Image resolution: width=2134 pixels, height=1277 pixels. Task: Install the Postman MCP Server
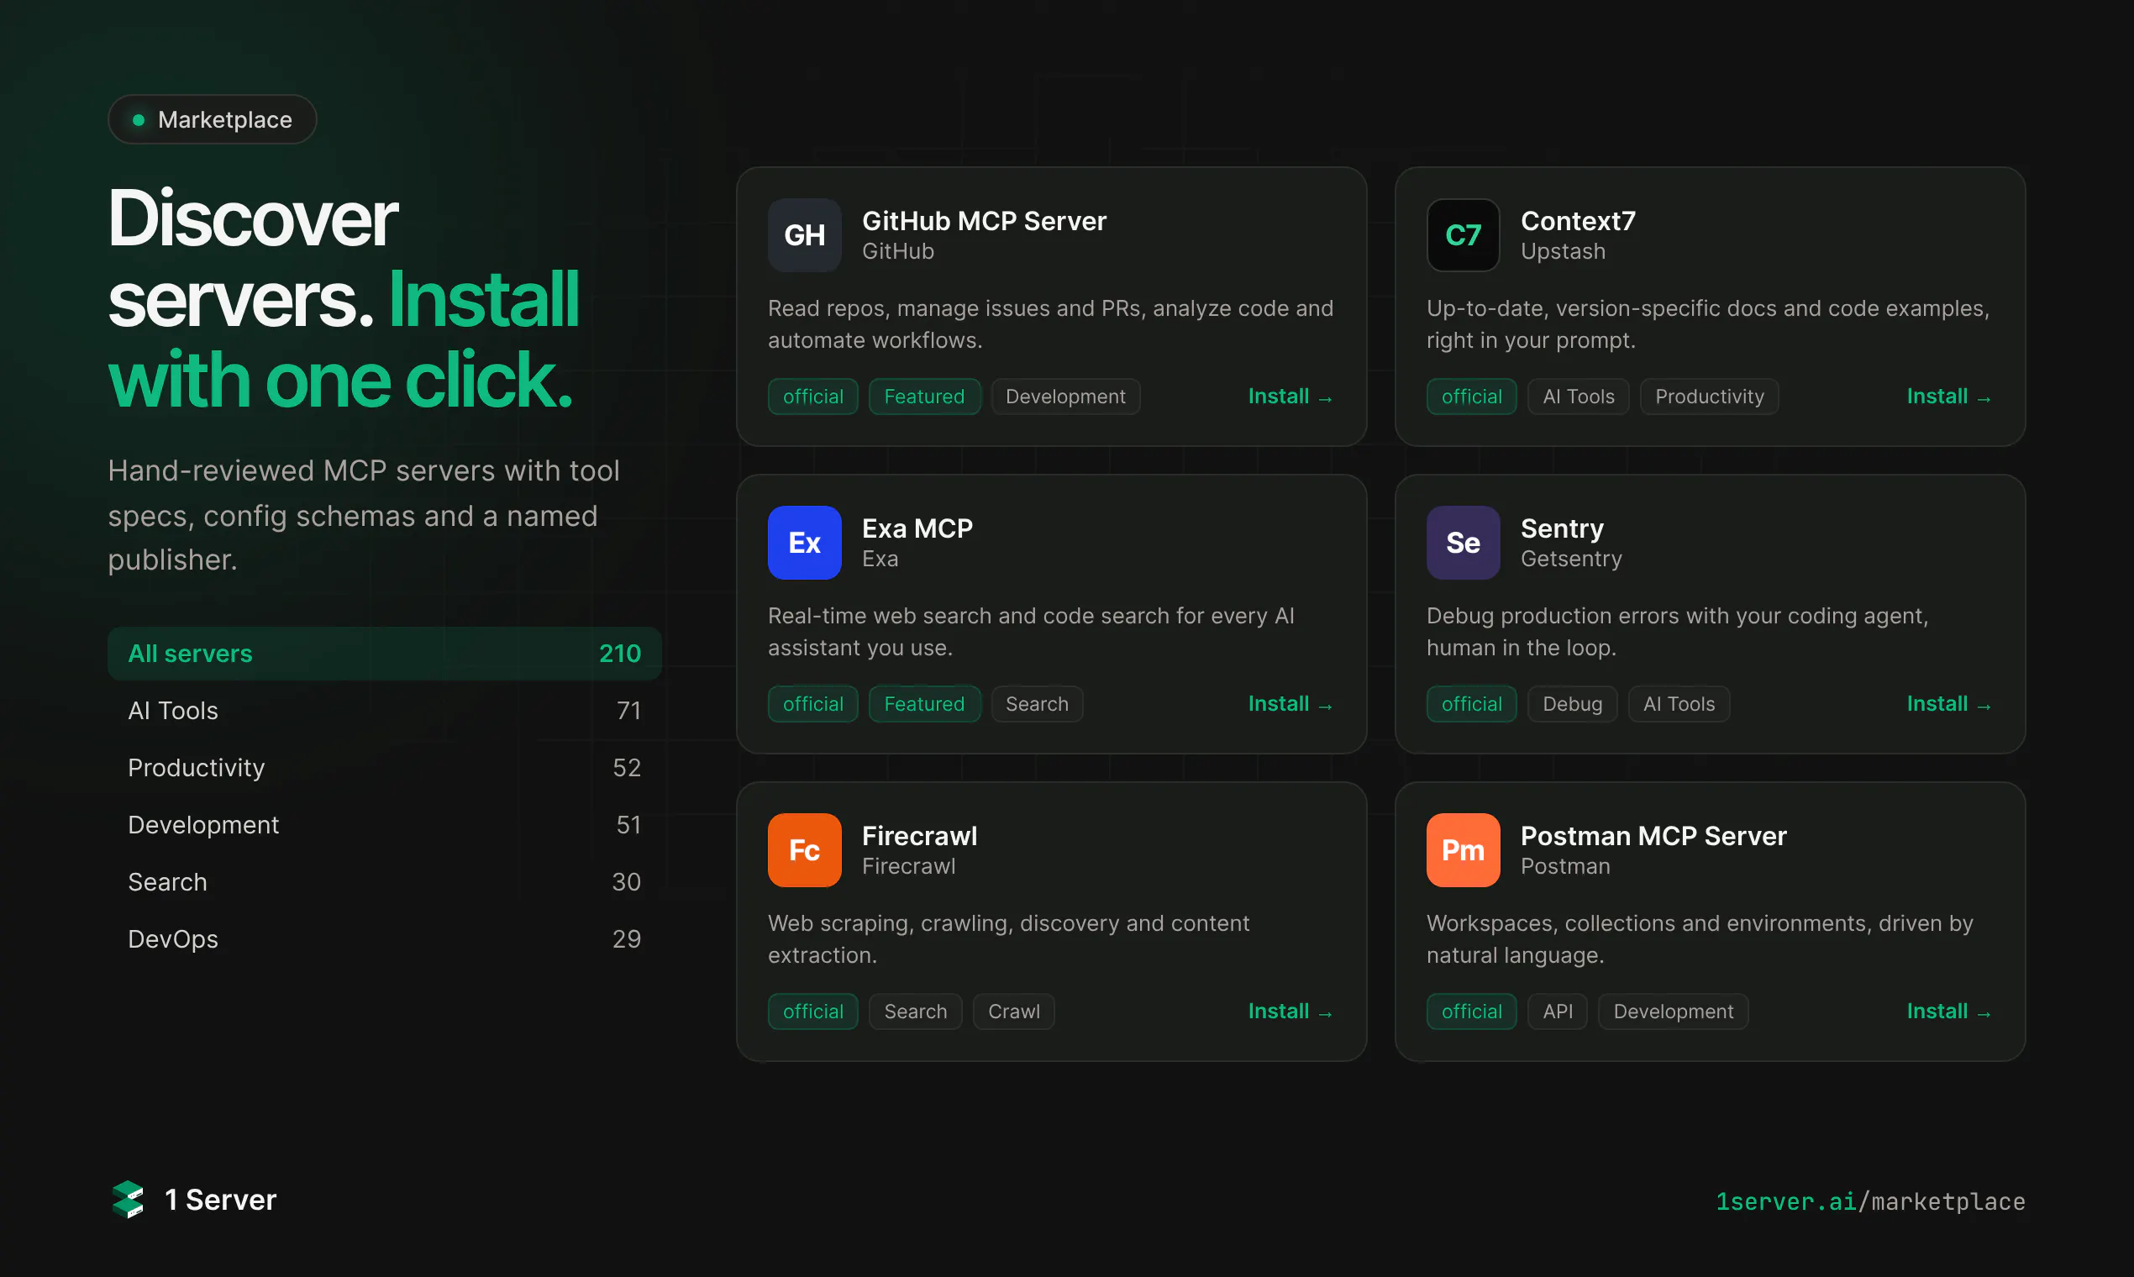[1948, 1010]
